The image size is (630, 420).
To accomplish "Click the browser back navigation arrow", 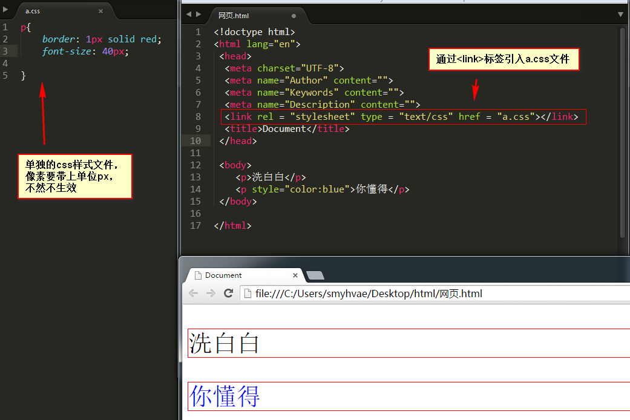I will click(x=193, y=294).
